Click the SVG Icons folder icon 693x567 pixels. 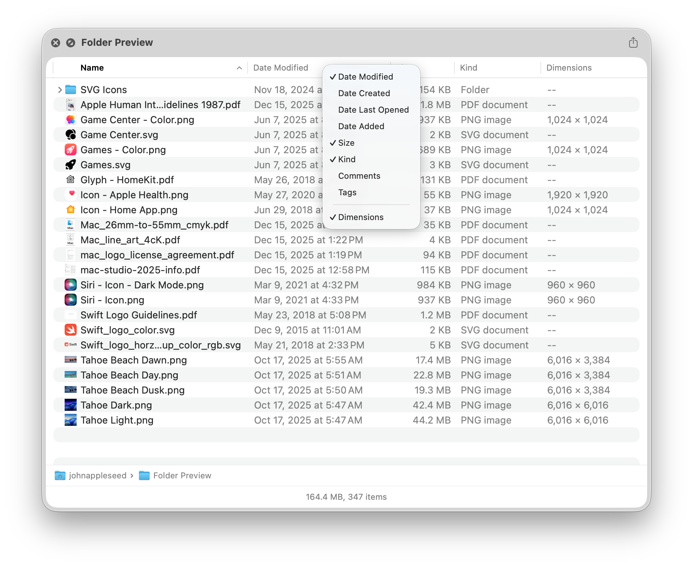(71, 90)
